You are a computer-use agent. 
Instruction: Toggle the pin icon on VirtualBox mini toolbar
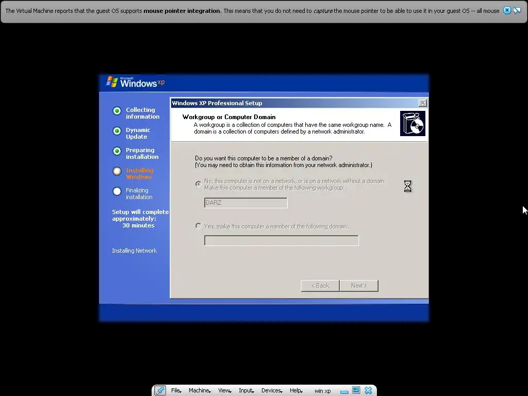click(x=160, y=390)
